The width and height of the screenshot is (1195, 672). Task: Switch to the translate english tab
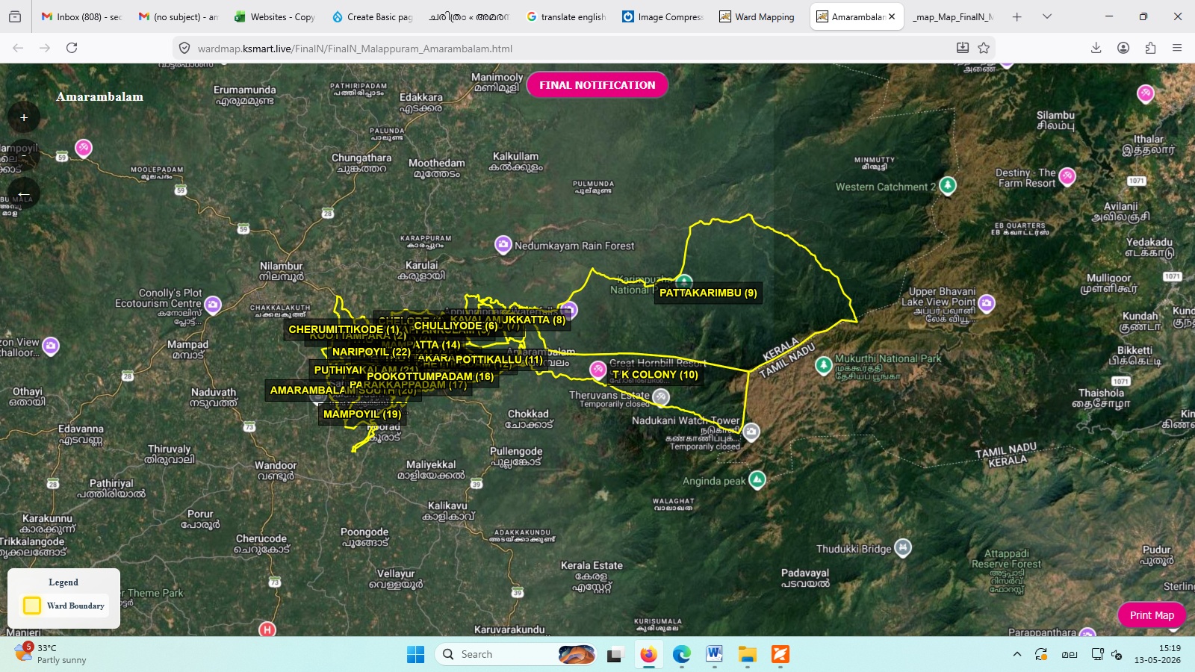point(566,16)
